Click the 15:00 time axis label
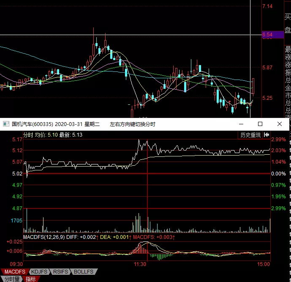291x282 pixels. 264,264
